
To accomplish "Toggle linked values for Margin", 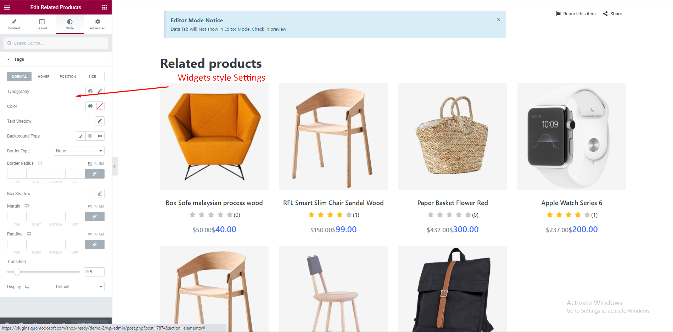I will pyautogui.click(x=95, y=217).
